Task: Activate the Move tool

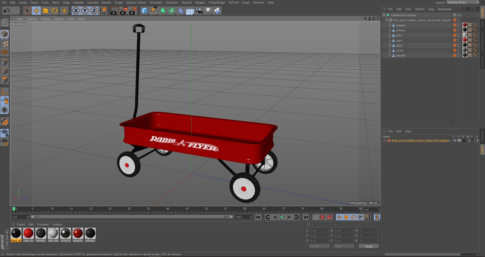Action: coord(36,11)
